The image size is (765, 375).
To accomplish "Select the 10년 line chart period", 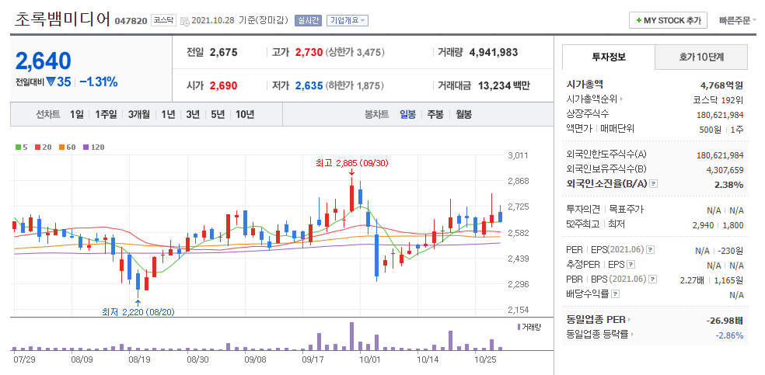I will (x=245, y=114).
